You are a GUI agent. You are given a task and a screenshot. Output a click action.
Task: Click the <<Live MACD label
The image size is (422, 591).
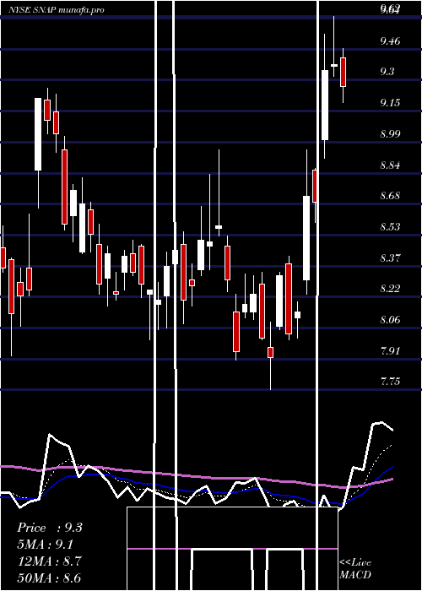pyautogui.click(x=355, y=569)
